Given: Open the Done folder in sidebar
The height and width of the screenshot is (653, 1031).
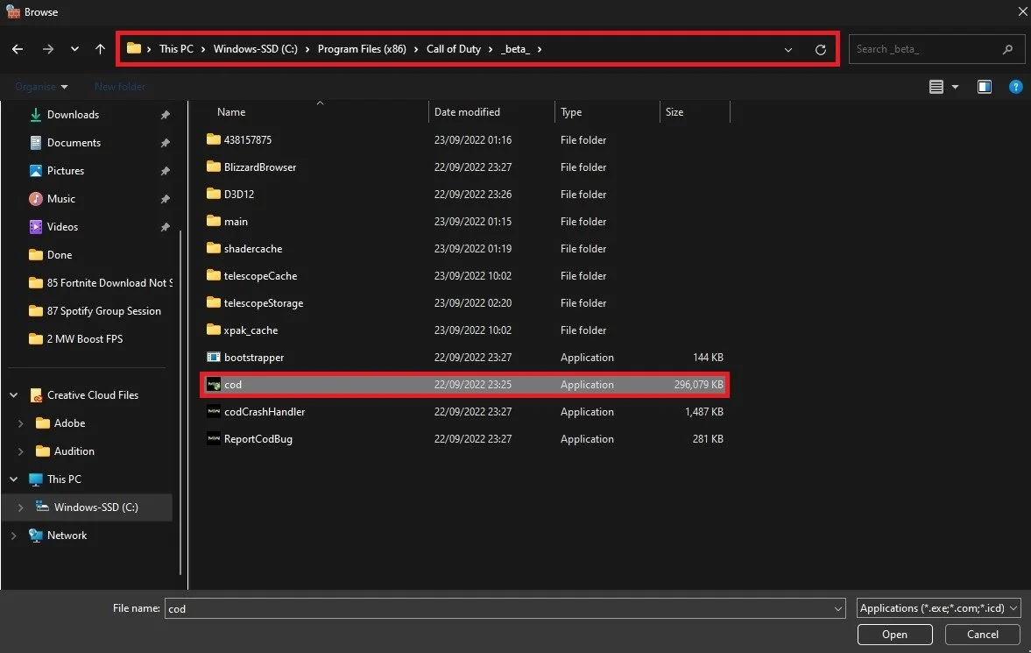Looking at the screenshot, I should [x=60, y=255].
